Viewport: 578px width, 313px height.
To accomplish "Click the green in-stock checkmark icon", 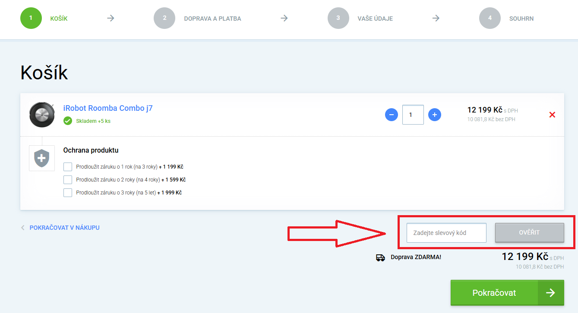I will (x=68, y=121).
